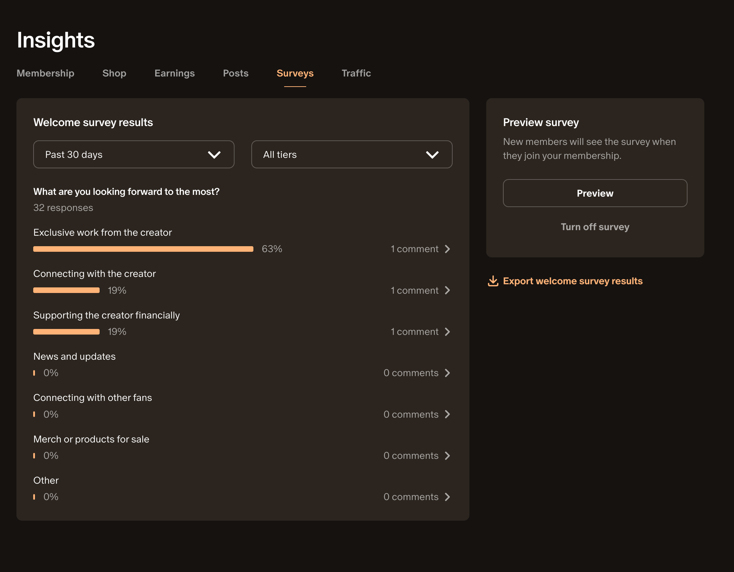Click Export welcome survey results
Screen dimensions: 734x572
tap(573, 281)
